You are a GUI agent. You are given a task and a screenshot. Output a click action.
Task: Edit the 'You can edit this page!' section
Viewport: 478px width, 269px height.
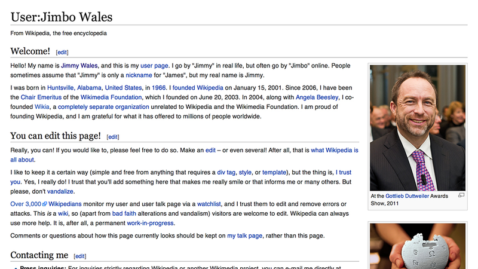point(113,137)
